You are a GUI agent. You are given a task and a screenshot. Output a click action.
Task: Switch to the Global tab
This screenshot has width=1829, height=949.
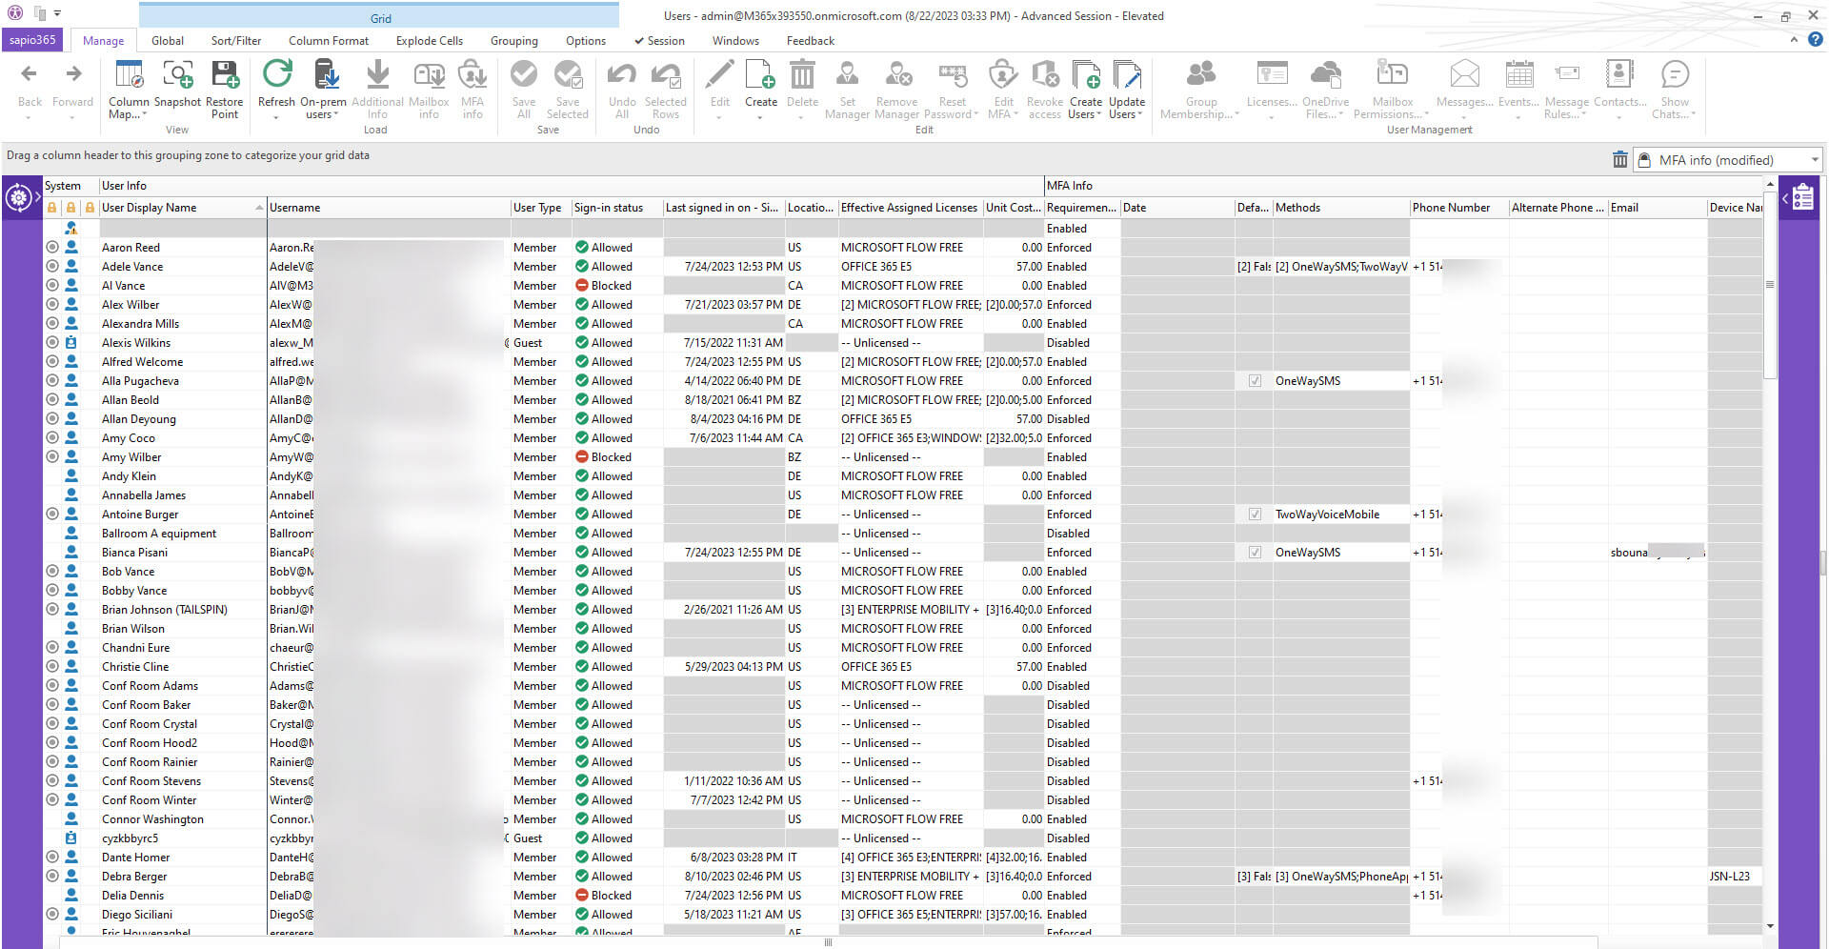coord(168,41)
